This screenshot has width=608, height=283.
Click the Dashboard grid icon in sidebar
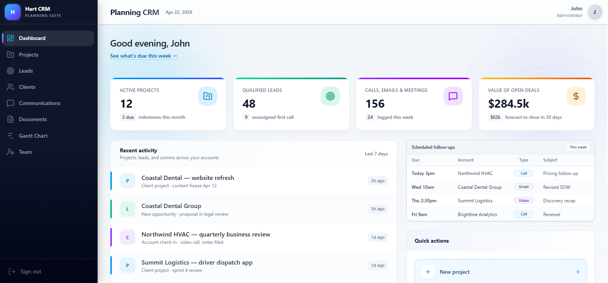pyautogui.click(x=10, y=38)
